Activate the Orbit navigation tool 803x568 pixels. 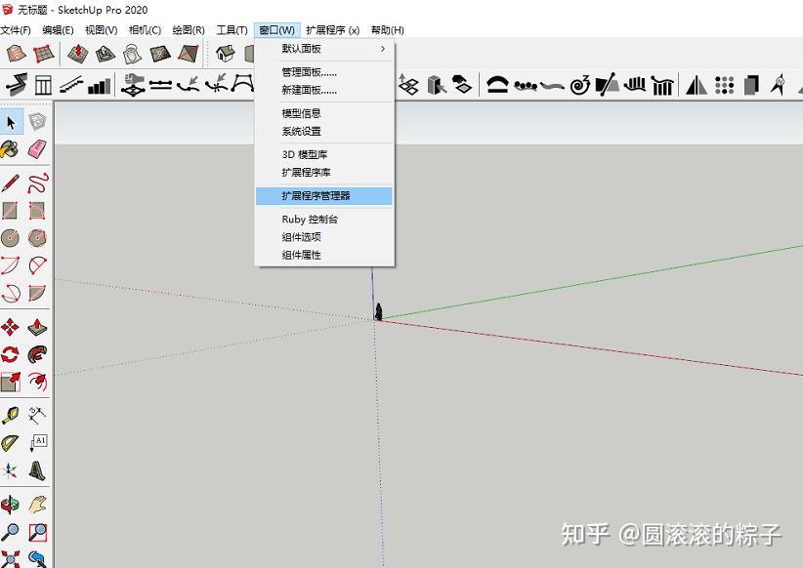coord(12,503)
